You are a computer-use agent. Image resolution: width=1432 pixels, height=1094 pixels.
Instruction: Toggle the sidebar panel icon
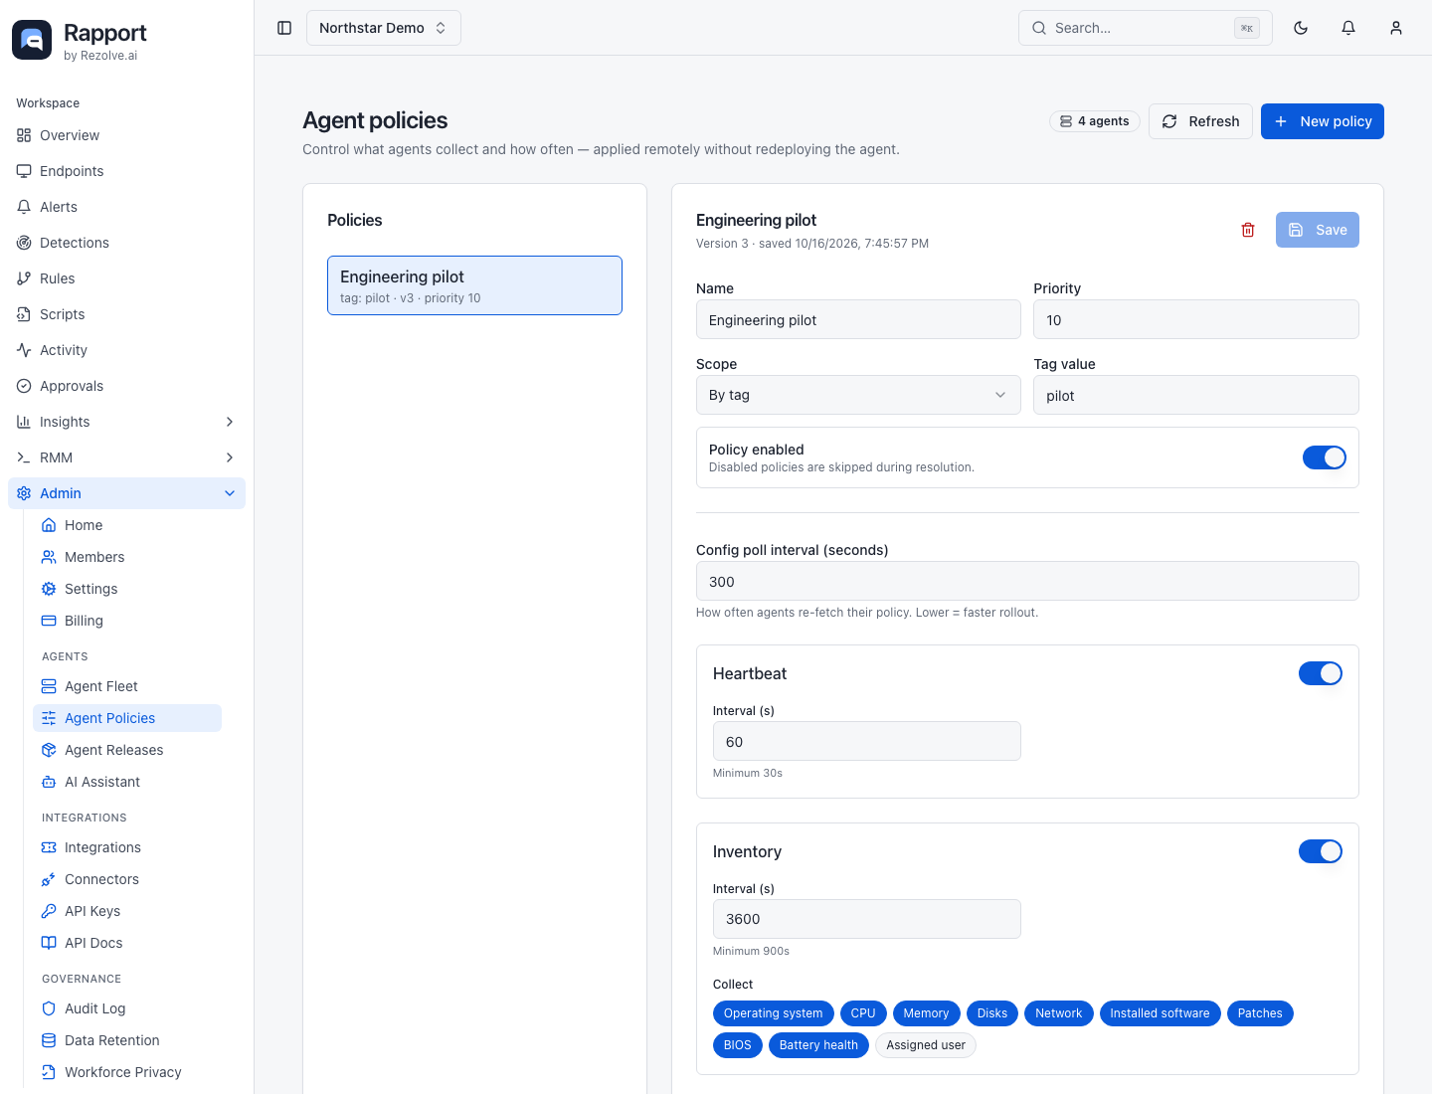[x=284, y=28]
